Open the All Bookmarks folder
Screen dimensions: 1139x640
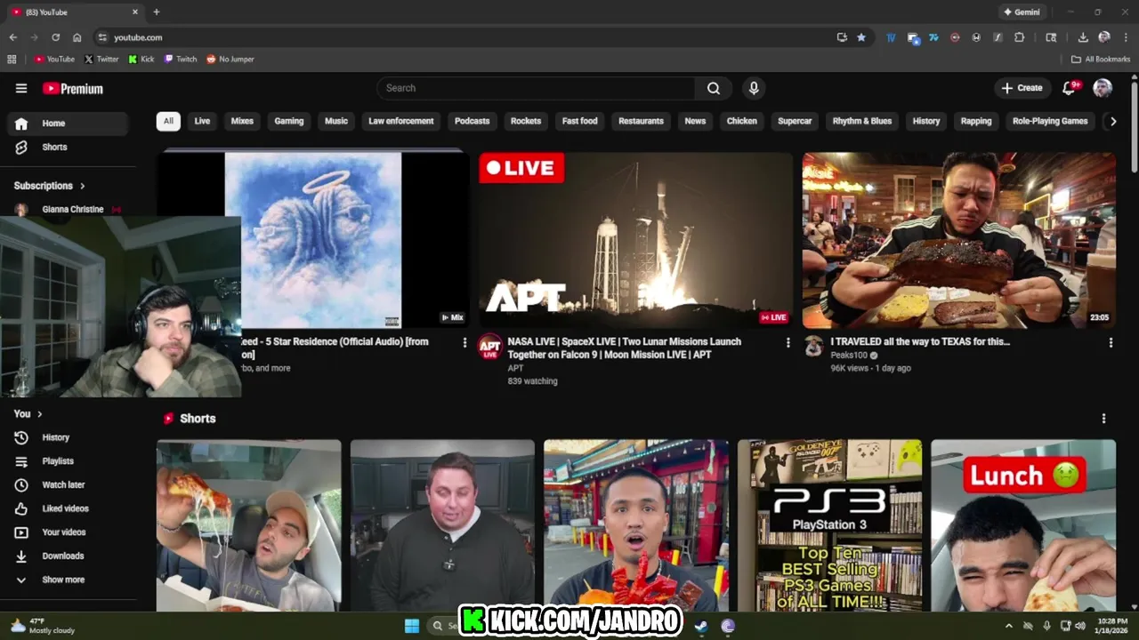coord(1101,60)
